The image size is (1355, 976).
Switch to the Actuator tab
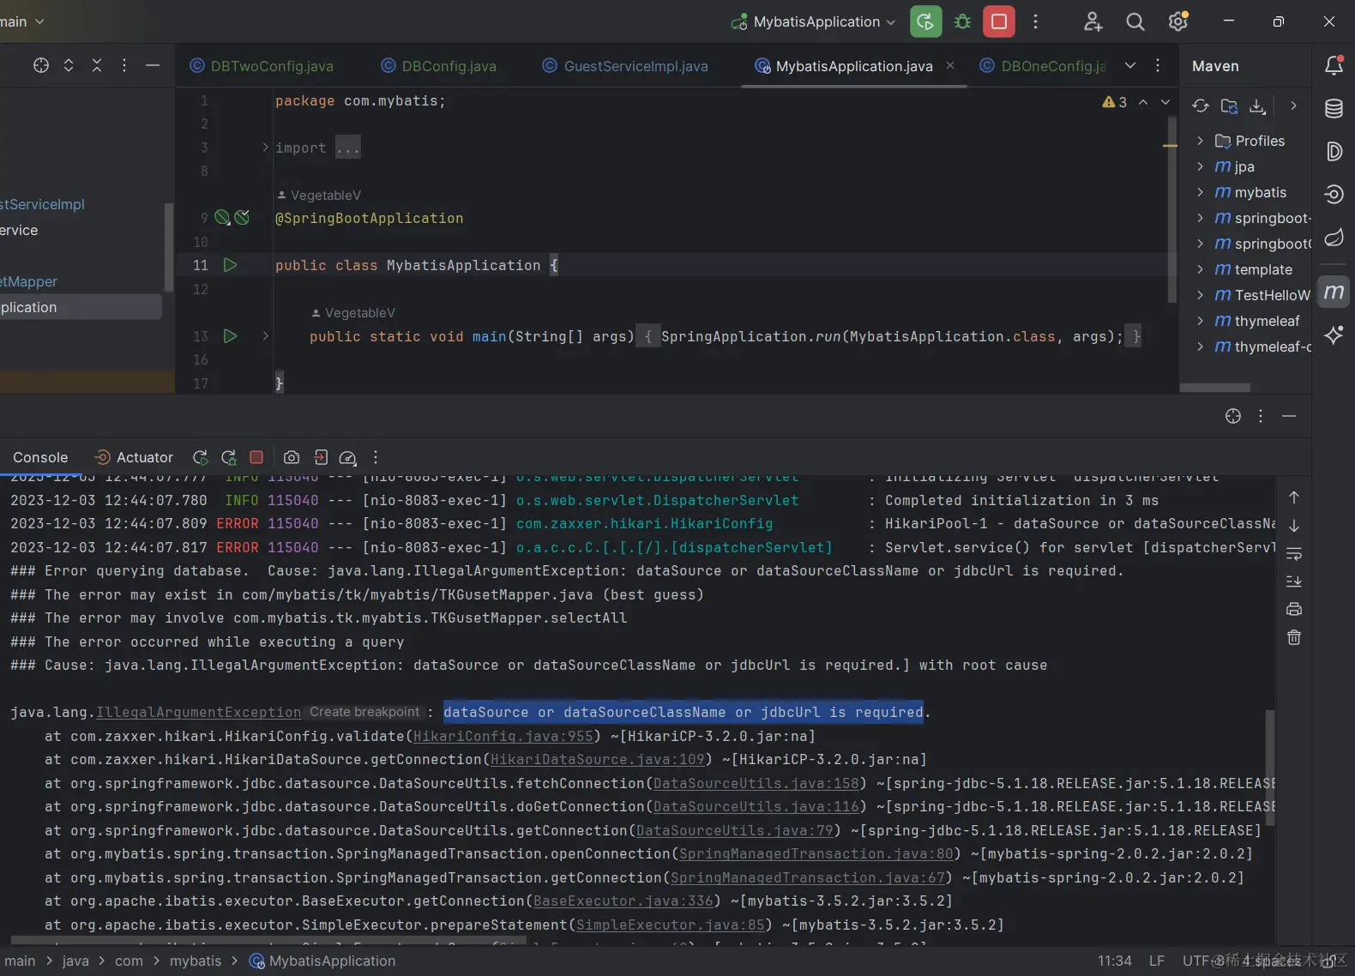pyautogui.click(x=134, y=457)
